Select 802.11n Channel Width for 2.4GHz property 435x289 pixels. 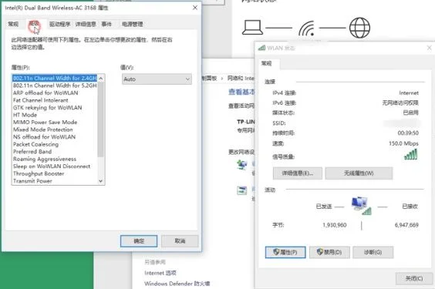[55, 78]
